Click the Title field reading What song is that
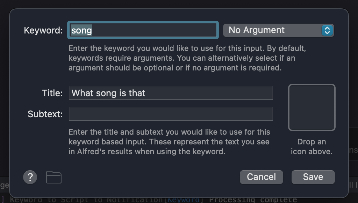The height and width of the screenshot is (203, 358). (171, 93)
